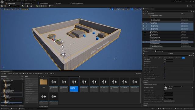Screen dimensions: 195x110
Task: Lock the Details panel selection
Action: [x=193, y=53]
